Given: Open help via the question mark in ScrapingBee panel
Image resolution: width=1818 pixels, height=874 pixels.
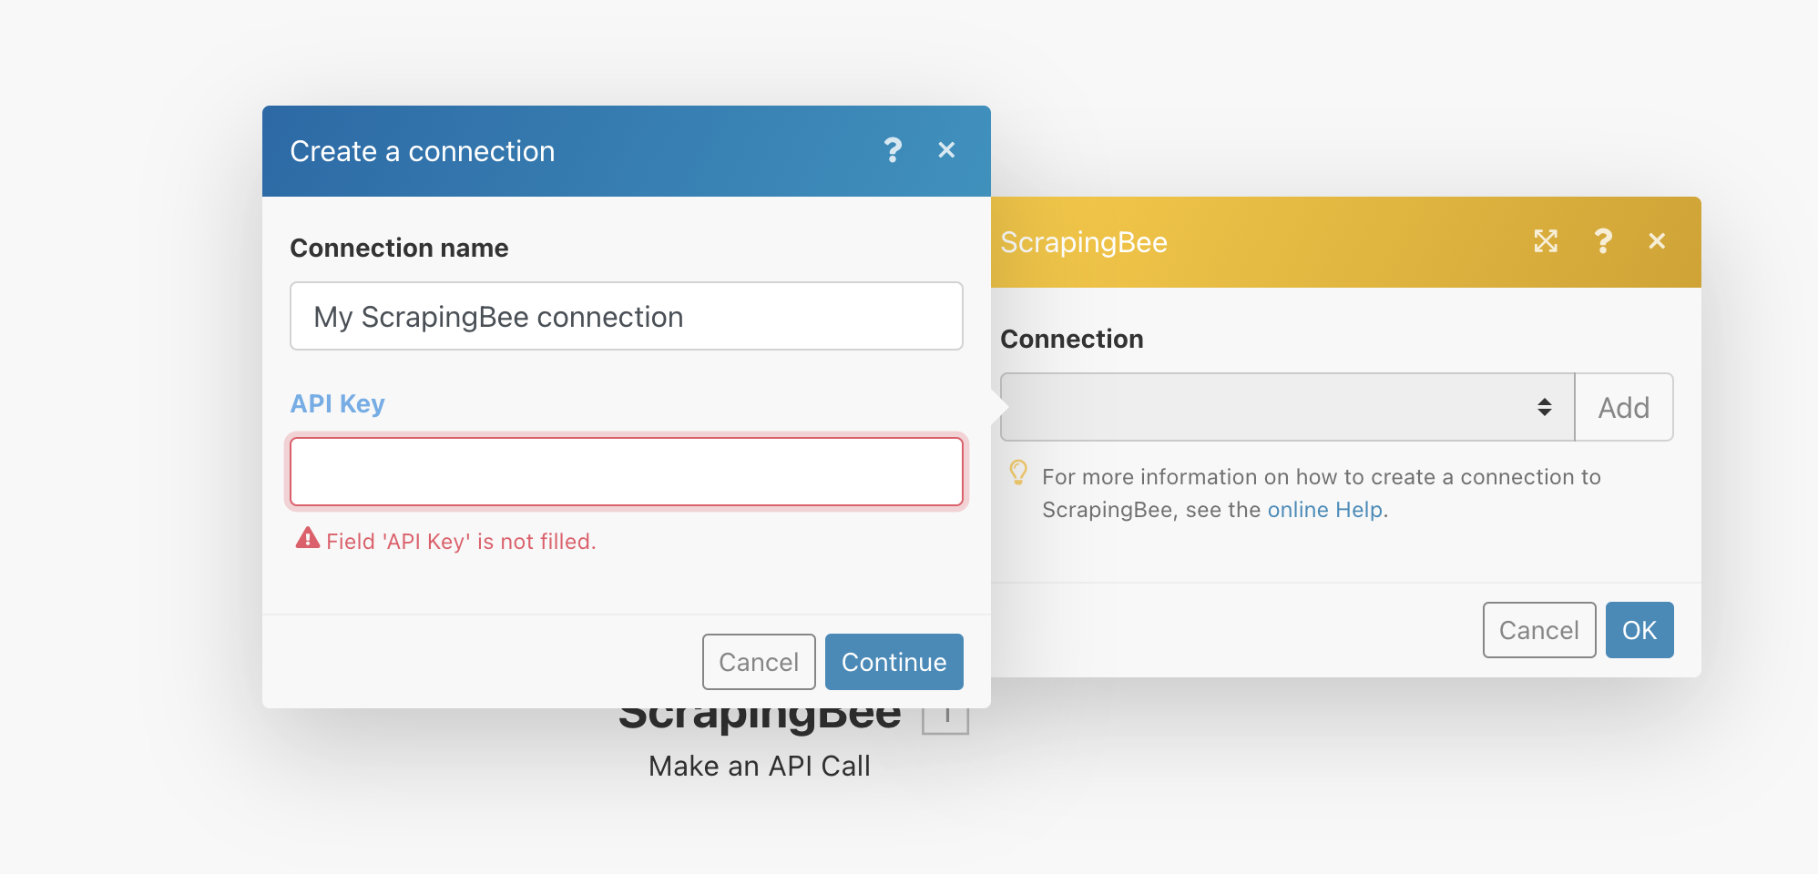Looking at the screenshot, I should (1603, 241).
